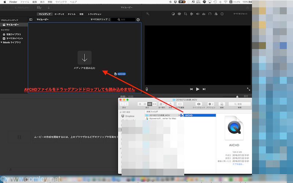Open the Finder アクション gear dropdown
The width and height of the screenshot is (293, 183).
pos(211,104)
